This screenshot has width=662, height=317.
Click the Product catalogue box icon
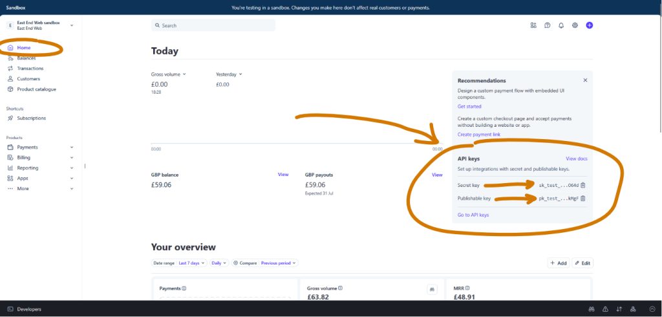pos(10,89)
